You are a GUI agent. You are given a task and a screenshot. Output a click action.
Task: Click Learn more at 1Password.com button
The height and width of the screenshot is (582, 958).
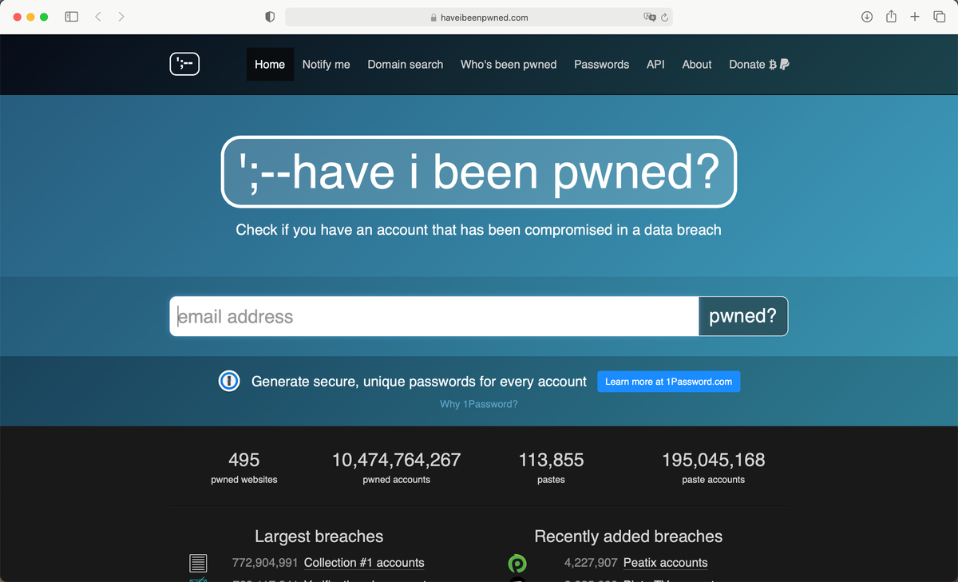coord(669,382)
